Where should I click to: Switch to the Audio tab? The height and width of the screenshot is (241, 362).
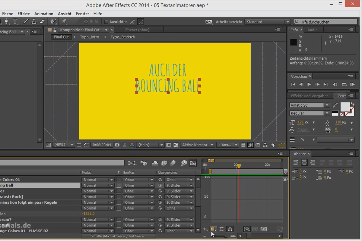tap(313, 30)
